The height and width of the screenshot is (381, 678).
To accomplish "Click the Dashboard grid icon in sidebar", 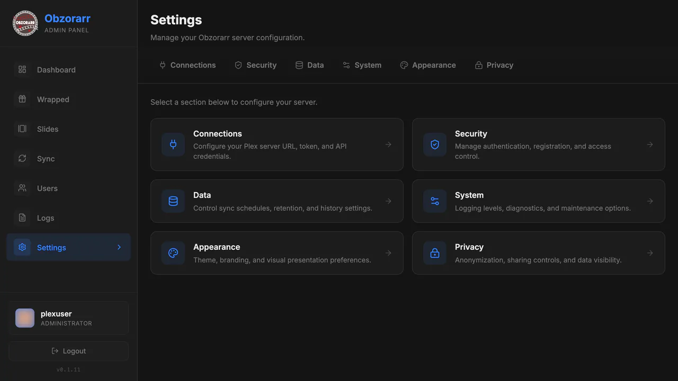I will tap(22, 69).
